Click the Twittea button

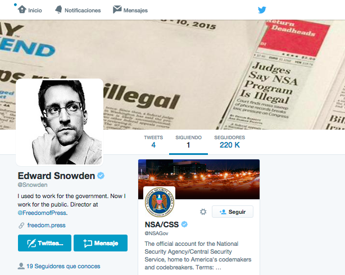pos(44,243)
